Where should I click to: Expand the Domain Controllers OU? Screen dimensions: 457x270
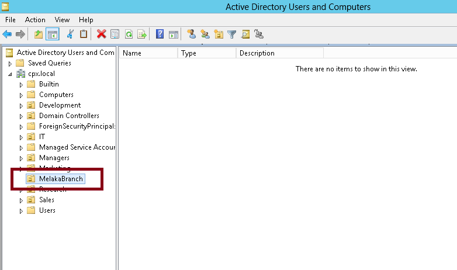(x=21, y=116)
